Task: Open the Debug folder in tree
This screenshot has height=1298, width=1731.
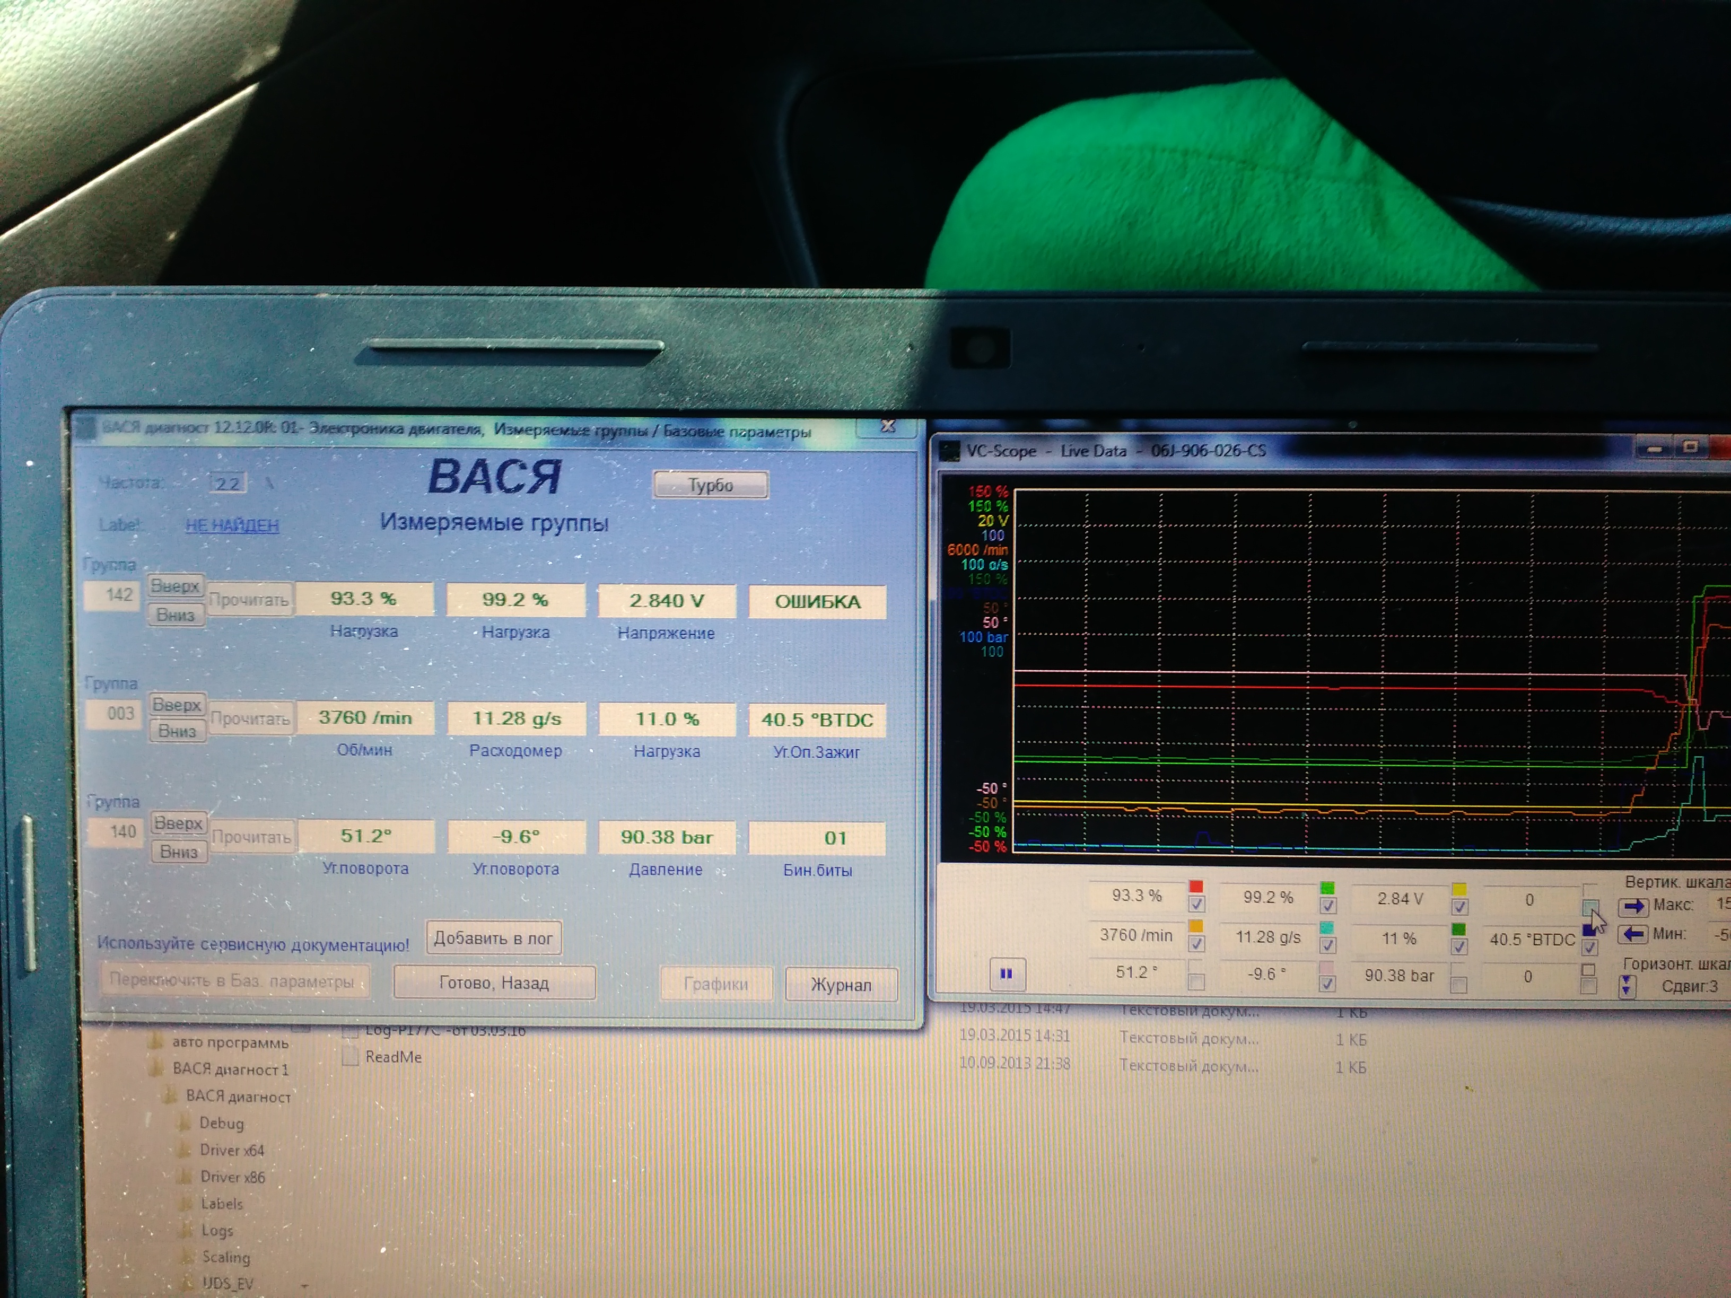Action: [x=222, y=1122]
